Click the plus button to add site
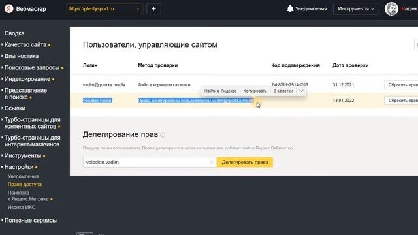 153,8
